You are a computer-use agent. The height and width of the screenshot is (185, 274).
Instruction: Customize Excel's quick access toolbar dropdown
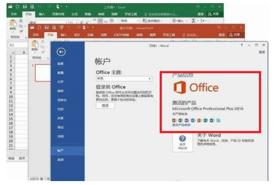[x=66, y=7]
